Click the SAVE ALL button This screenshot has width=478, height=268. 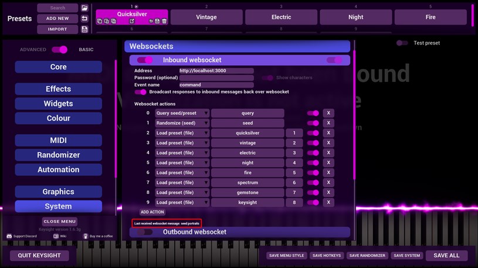tap(446, 256)
